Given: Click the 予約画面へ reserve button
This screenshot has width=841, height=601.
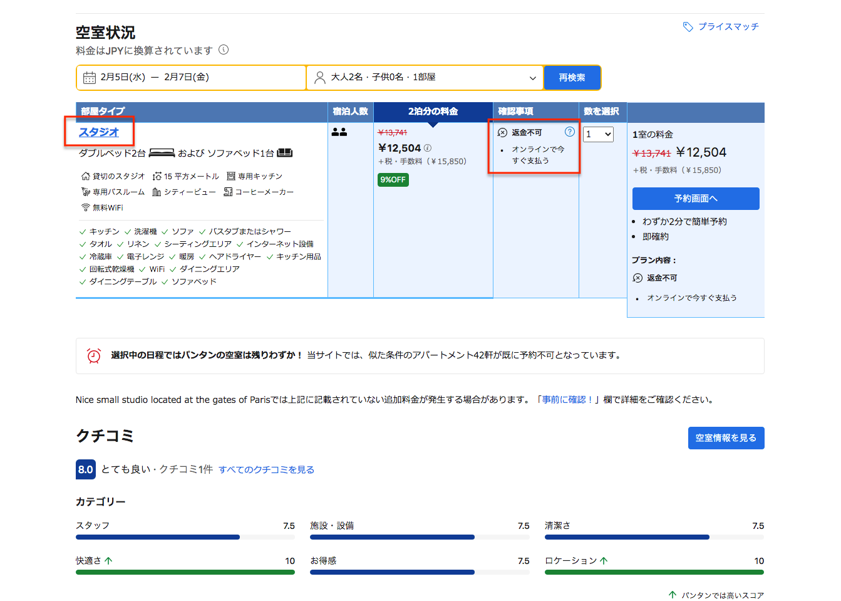Looking at the screenshot, I should [695, 199].
